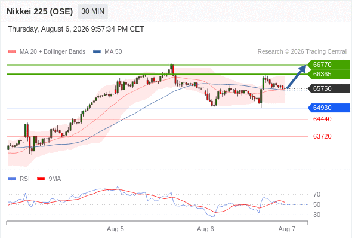Click the red 9MA color swatch

click(41, 179)
